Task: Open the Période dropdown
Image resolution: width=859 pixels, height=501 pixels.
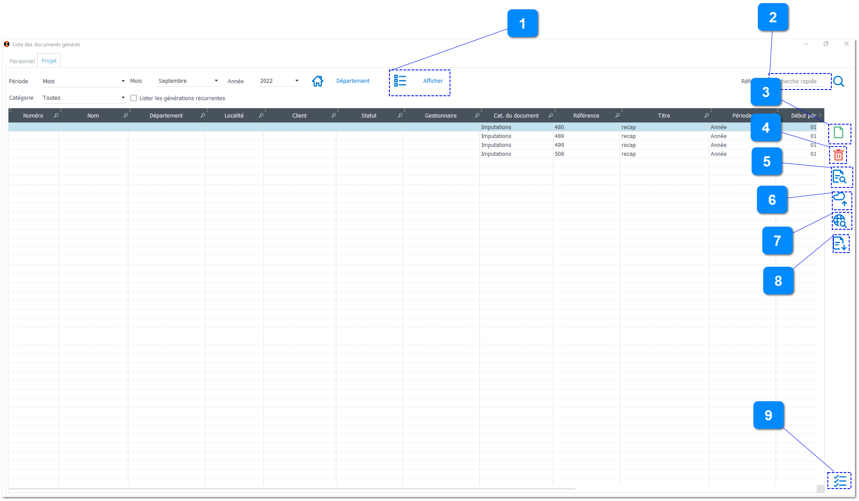Action: coord(123,81)
